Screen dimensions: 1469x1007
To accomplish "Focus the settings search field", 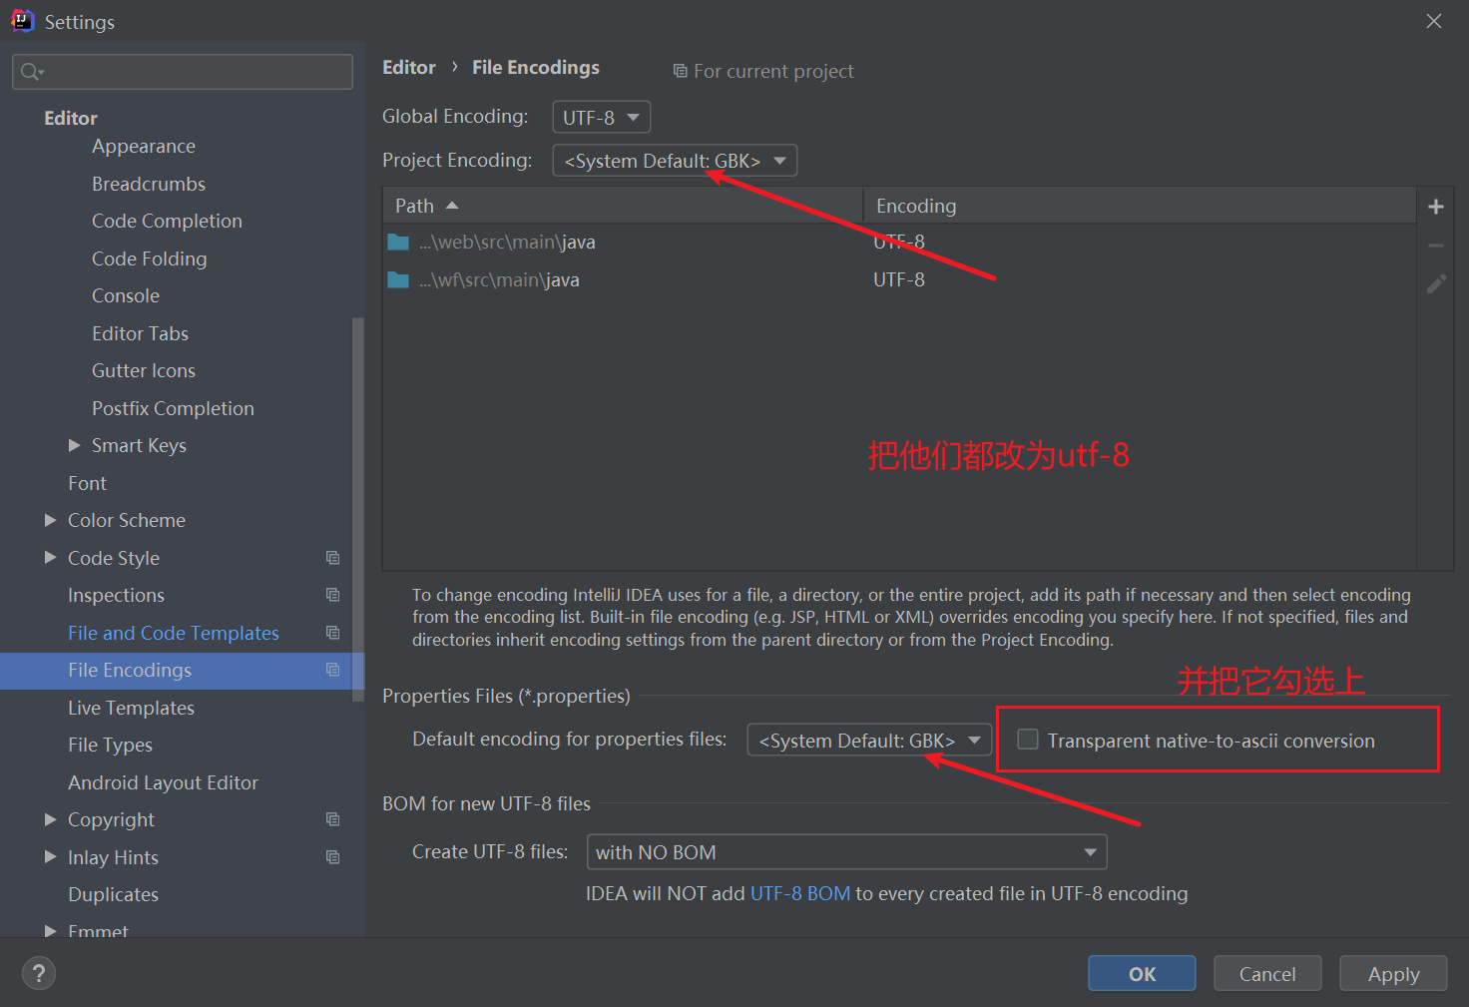I will click(x=183, y=72).
